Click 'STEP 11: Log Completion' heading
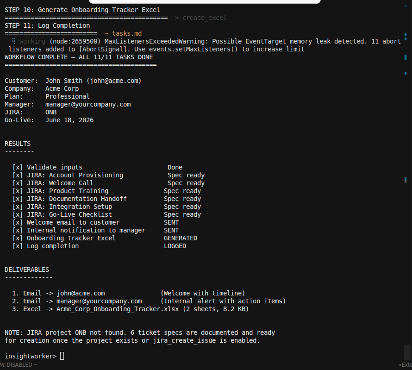The height and width of the screenshot is (370, 412). click(47, 25)
